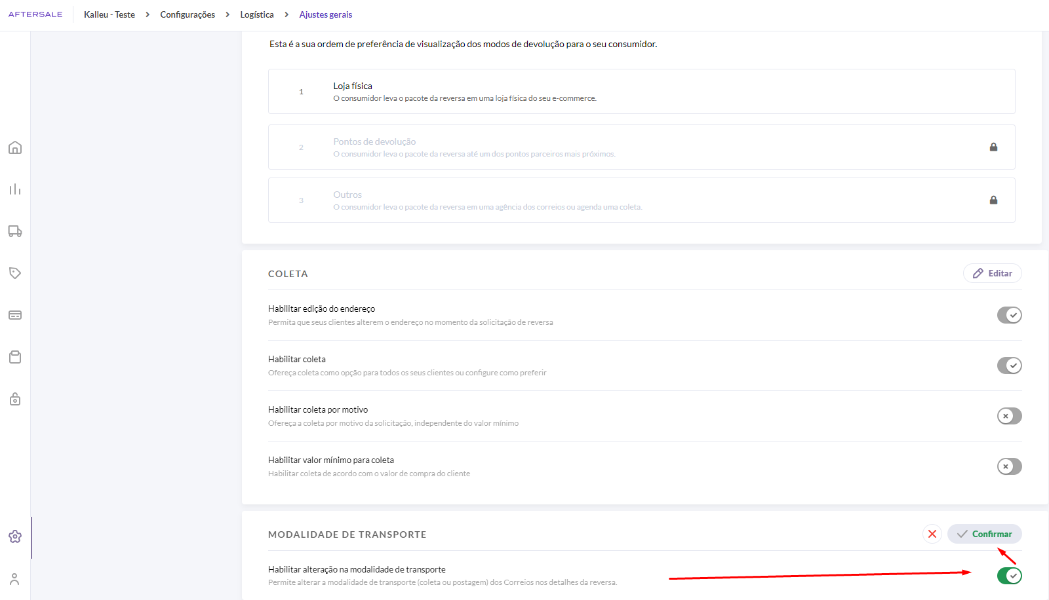Select Pontos de devolução return mode card
Screen dimensions: 1049x600
click(642, 147)
